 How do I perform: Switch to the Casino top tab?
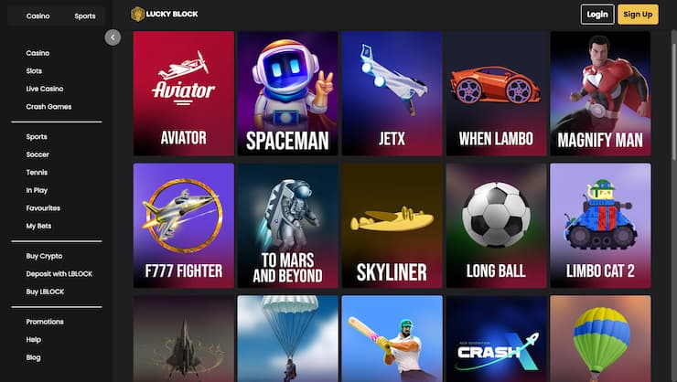[38, 16]
